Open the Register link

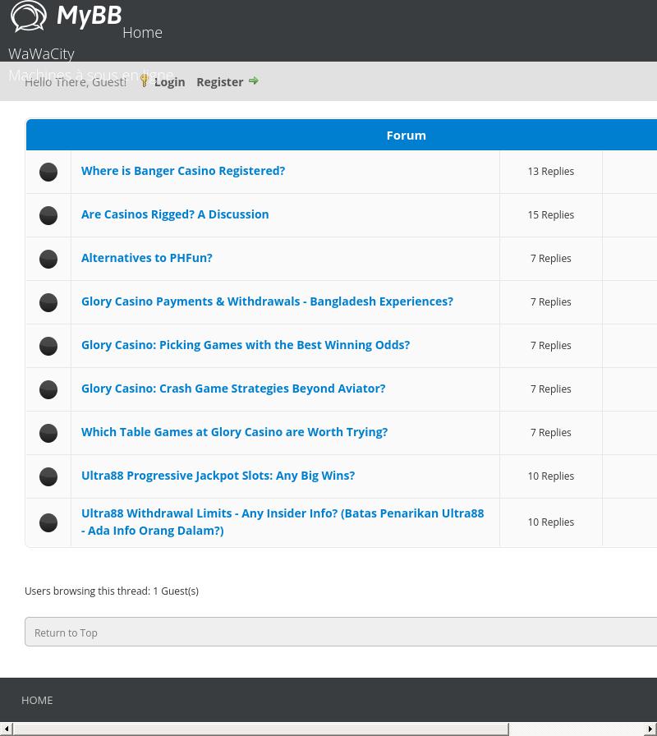[219, 81]
